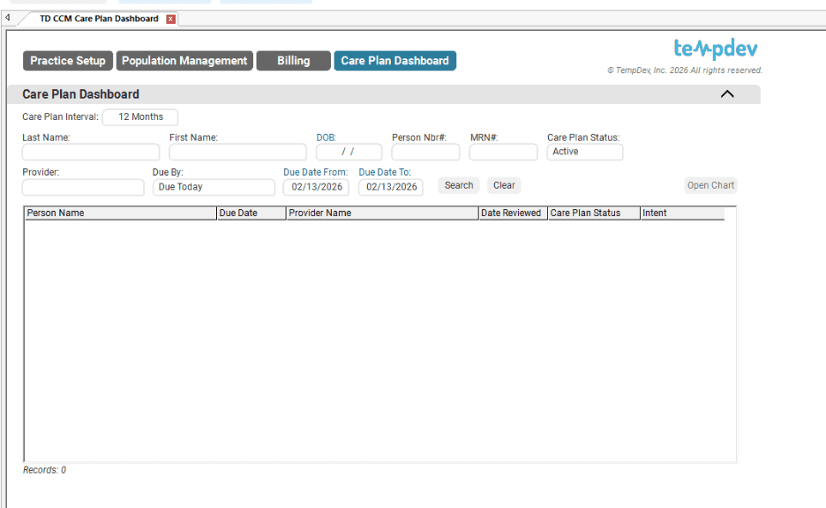Open the Care Plan Status Active dropdown
Image resolution: width=826 pixels, height=508 pixels.
(x=585, y=152)
